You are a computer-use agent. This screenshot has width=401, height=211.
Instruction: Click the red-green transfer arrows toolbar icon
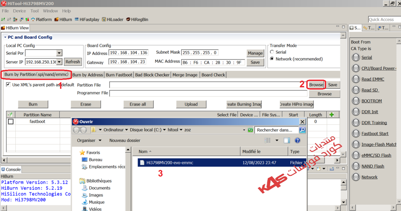click(x=27, y=19)
